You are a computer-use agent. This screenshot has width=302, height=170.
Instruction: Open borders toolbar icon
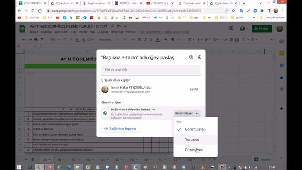pyautogui.click(x=172, y=40)
